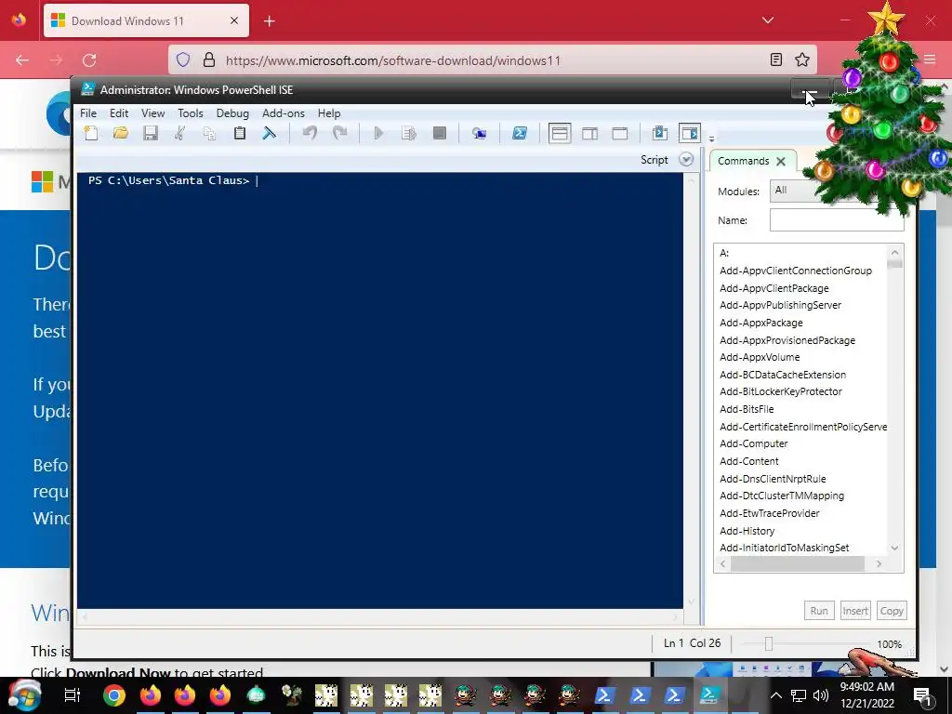952x714 pixels.
Task: Open a script with the folder icon
Action: click(x=121, y=133)
